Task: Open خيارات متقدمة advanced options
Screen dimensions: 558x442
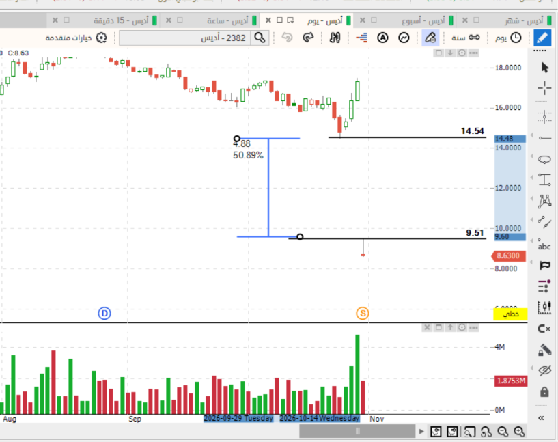Action: [x=76, y=38]
